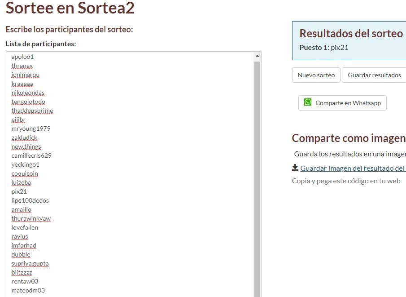Click pix21 in the participant list
The height and width of the screenshot is (297, 406).
[19, 192]
